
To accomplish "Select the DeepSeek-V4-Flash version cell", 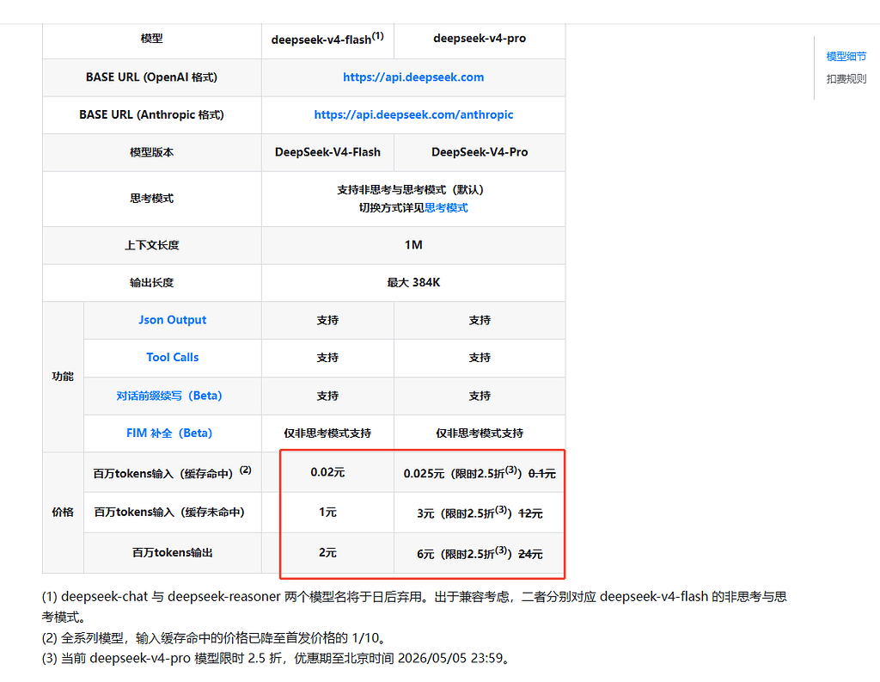I will [x=327, y=152].
